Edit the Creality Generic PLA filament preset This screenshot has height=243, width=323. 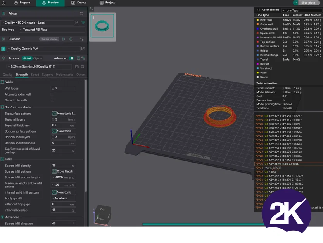83,49
